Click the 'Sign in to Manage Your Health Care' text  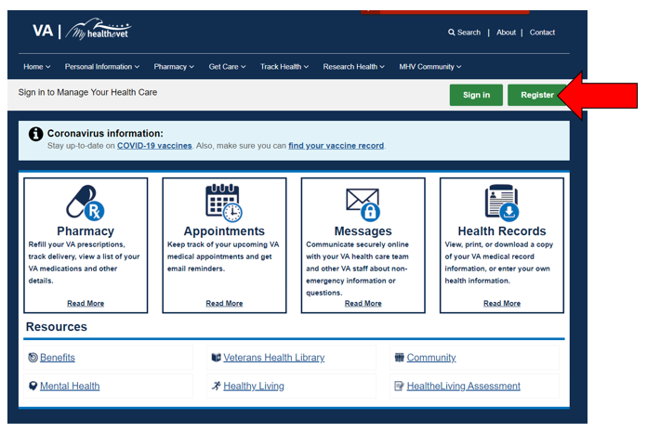[x=87, y=92]
